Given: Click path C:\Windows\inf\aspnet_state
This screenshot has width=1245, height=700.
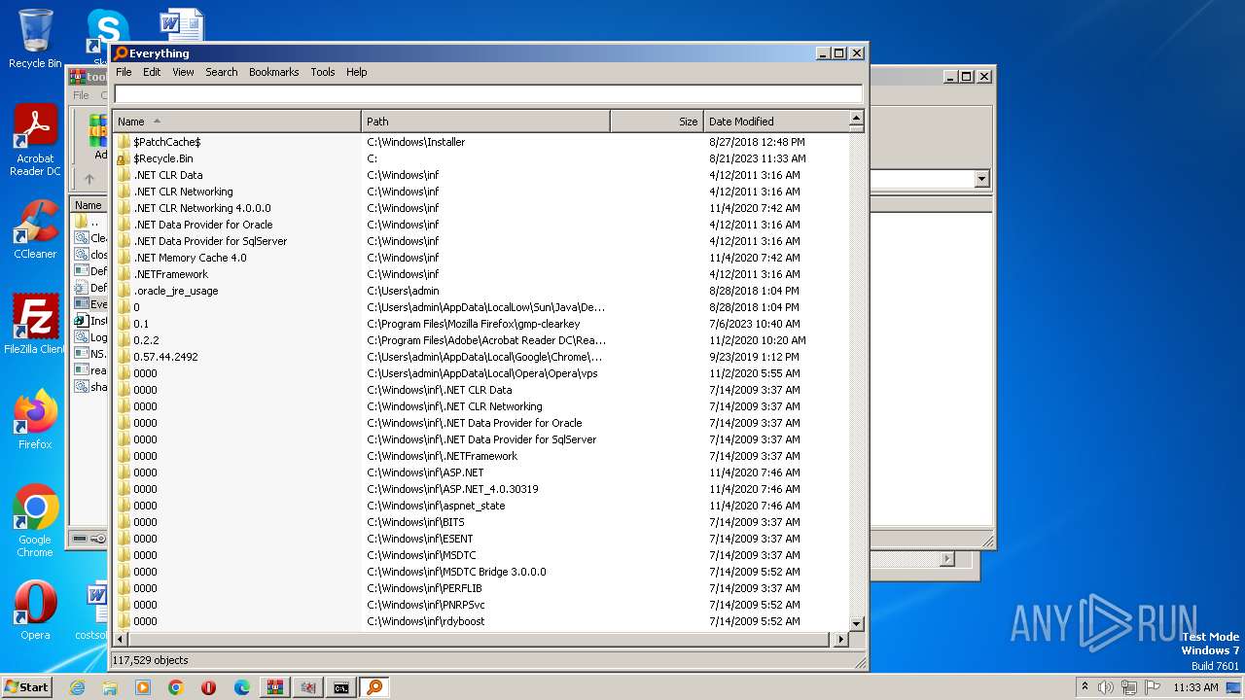Looking at the screenshot, I should coord(436,506).
